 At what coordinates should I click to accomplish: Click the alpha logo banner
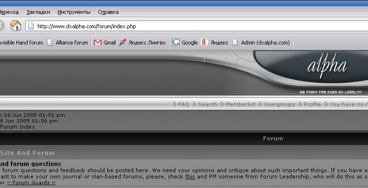point(327,66)
